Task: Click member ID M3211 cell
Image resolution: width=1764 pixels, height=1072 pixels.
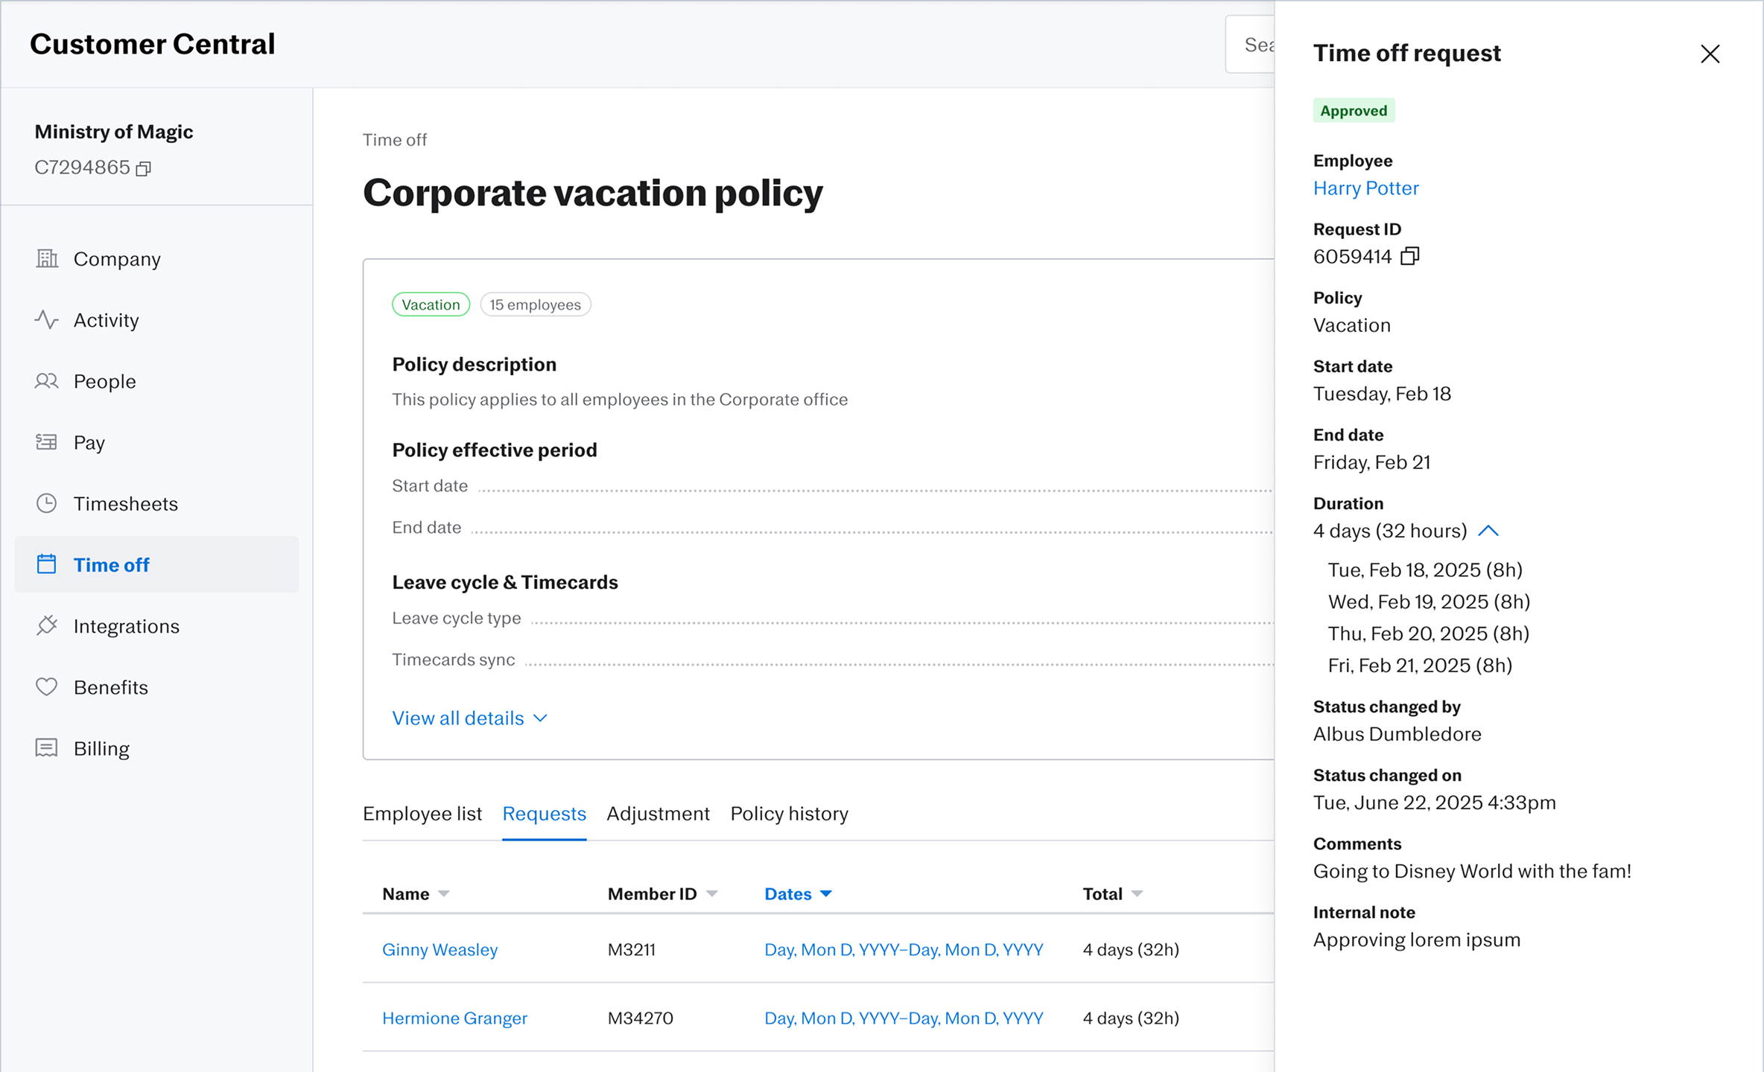Action: [x=632, y=950]
